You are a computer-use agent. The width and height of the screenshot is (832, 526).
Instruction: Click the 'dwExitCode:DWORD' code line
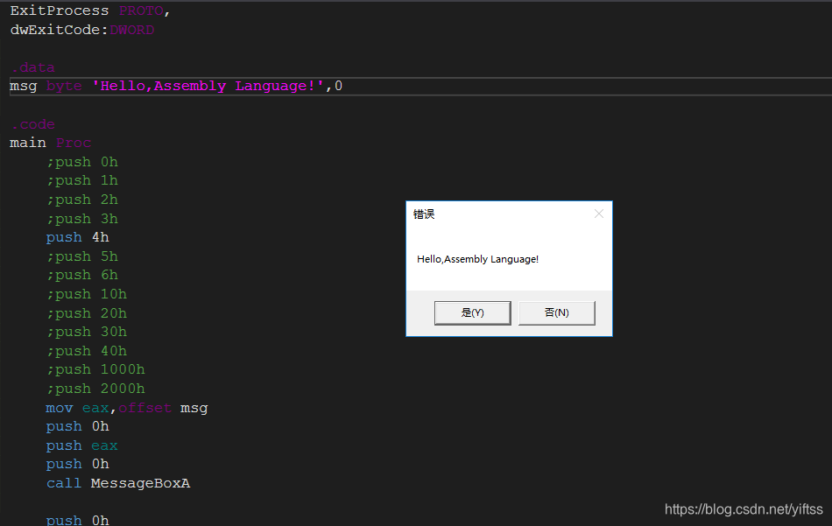82,30
